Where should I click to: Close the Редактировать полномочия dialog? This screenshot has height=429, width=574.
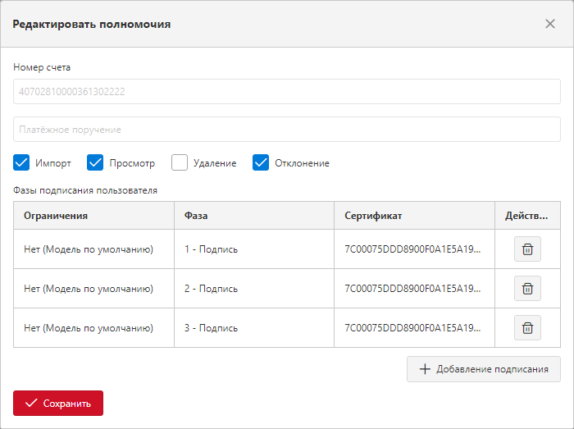tap(550, 24)
